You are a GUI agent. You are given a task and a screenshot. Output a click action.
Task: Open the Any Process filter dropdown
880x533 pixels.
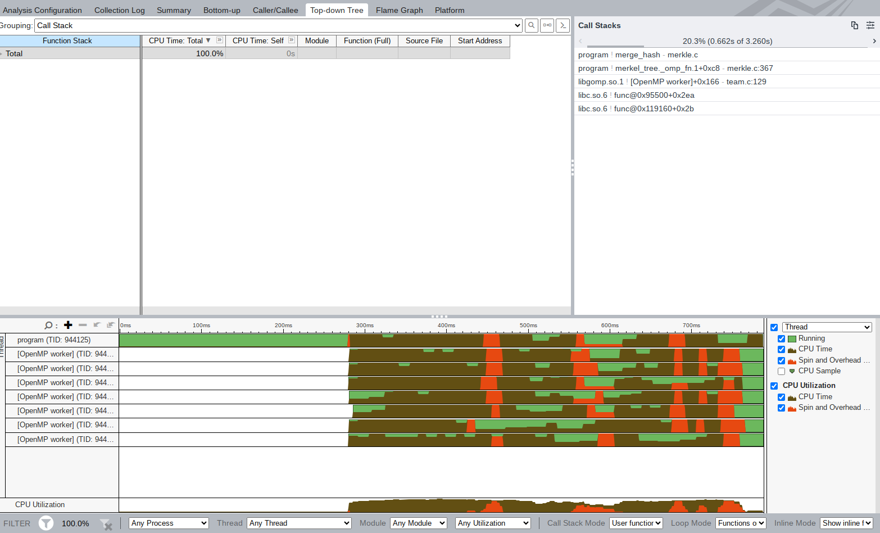[x=169, y=523]
